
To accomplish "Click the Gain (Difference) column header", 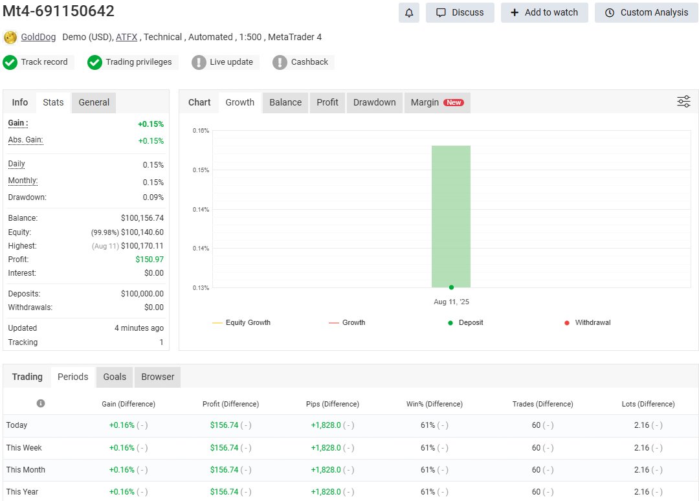I will click(x=128, y=404).
